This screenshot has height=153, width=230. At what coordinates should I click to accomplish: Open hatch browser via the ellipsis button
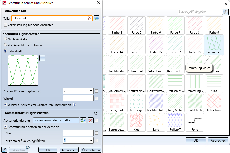[x=42, y=58]
